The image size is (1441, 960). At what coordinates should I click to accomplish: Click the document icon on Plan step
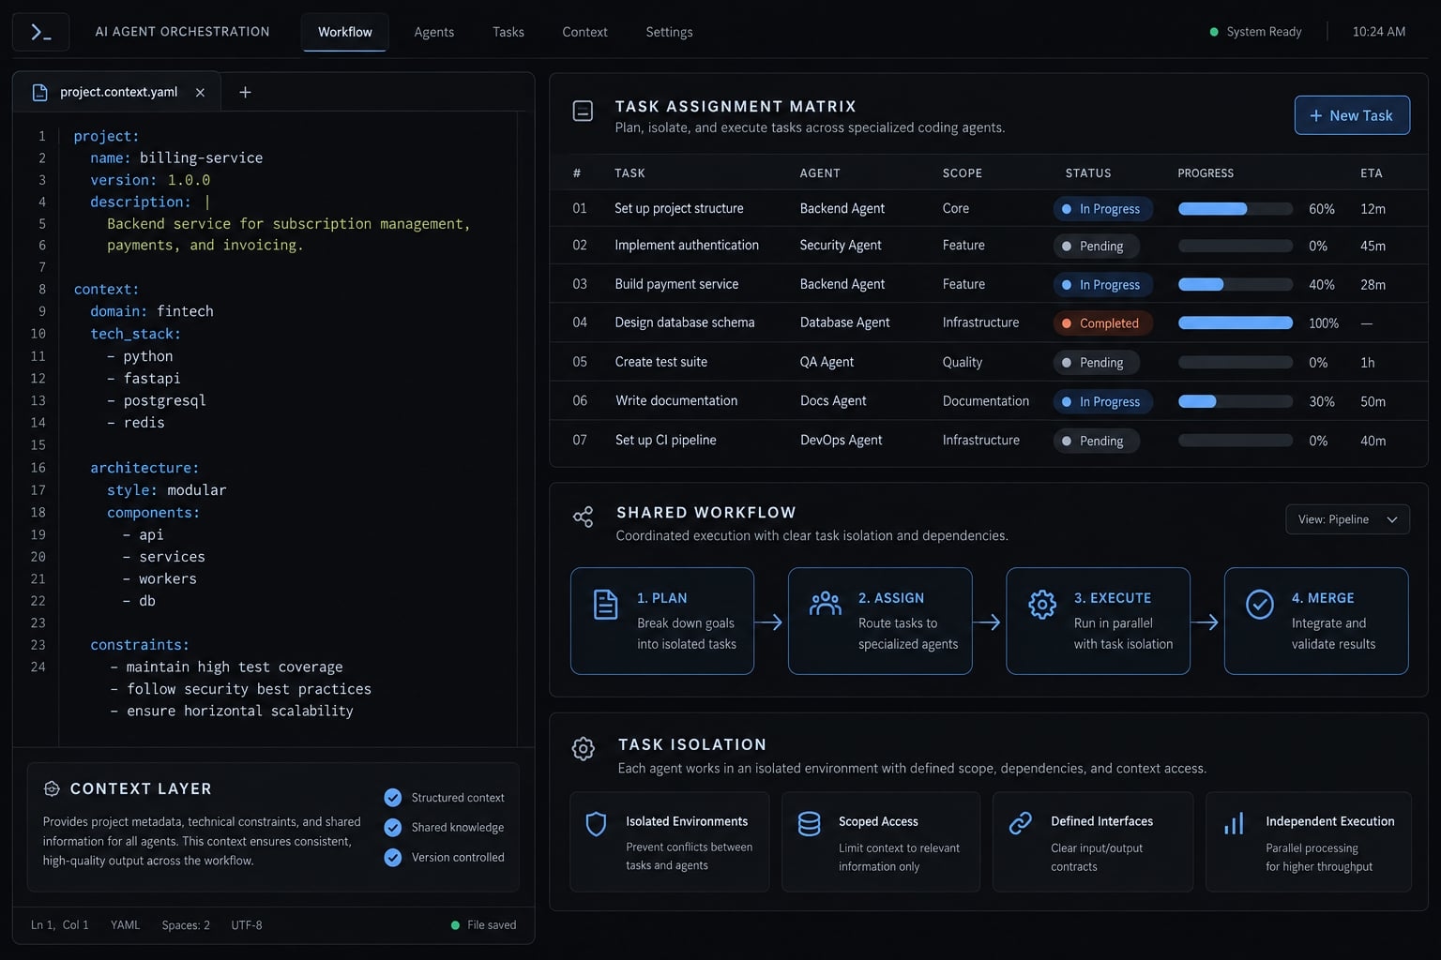point(606,605)
